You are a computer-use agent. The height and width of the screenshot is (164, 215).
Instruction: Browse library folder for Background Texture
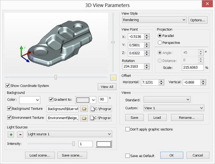pos(84,109)
